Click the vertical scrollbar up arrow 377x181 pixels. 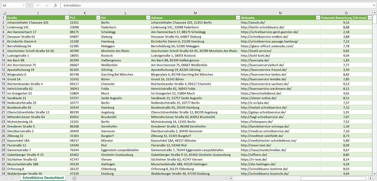pos(375,13)
